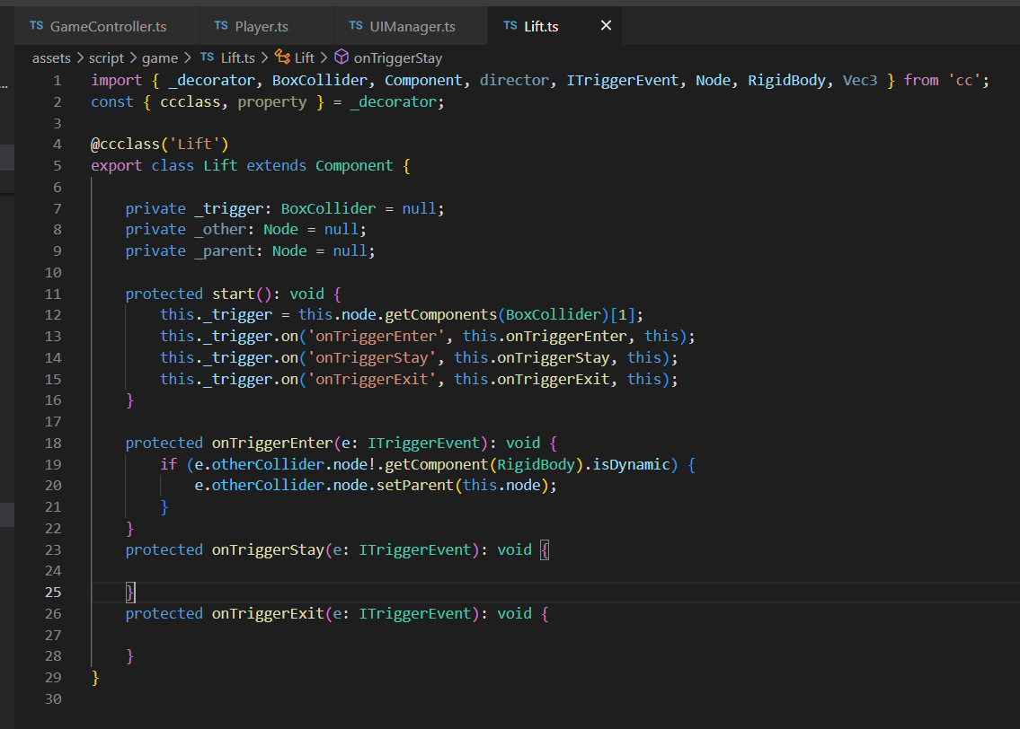Click line number 11 in gutter
Screen dimensions: 1020x729
(53, 294)
